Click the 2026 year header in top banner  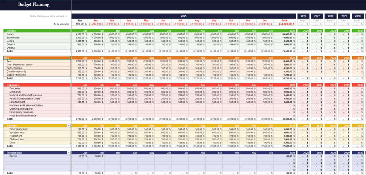click(x=303, y=16)
